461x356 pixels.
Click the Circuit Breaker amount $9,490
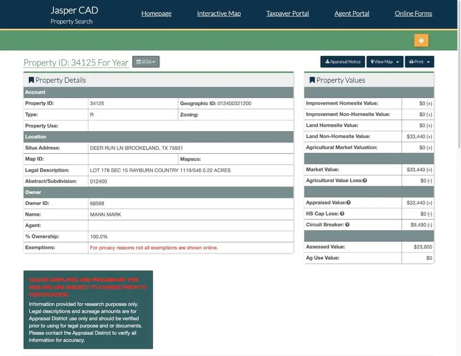tap(422, 225)
